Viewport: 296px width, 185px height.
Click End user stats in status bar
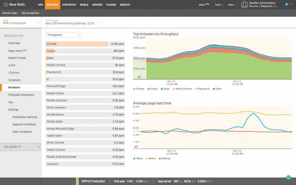131,181
